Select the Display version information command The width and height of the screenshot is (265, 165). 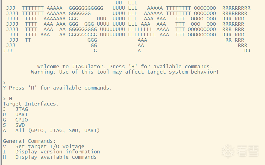[x=57, y=152]
